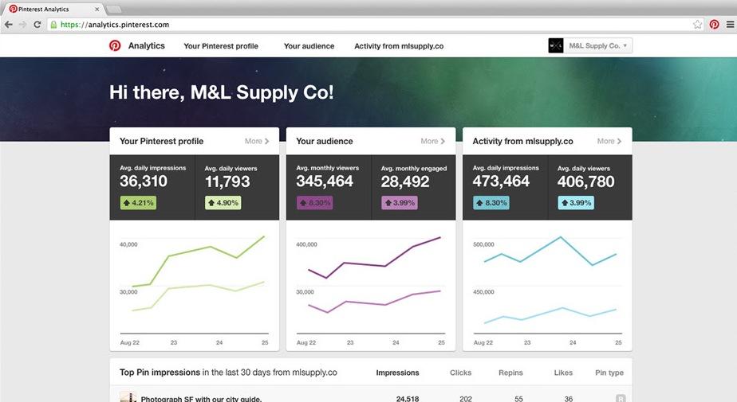The image size is (737, 402).
Task: Sort table by Likes column
Action: coord(563,373)
